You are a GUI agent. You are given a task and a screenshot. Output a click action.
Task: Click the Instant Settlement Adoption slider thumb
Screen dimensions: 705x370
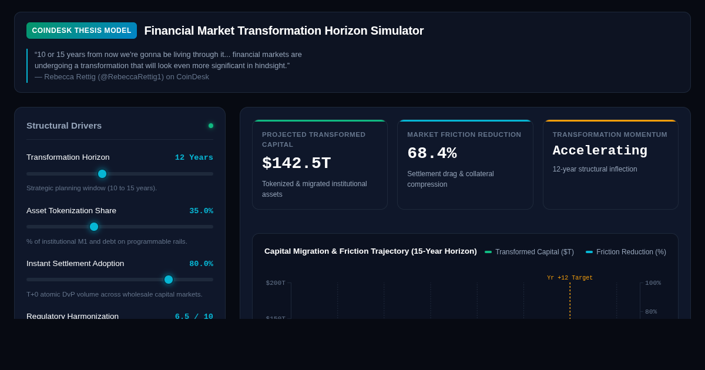[x=169, y=280]
